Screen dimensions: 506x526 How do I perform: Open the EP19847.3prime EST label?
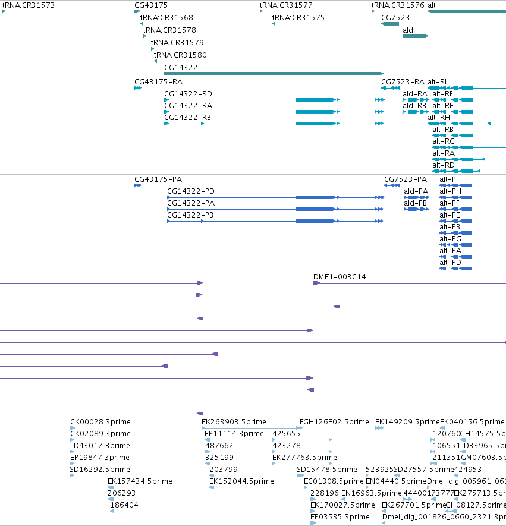pos(100,457)
